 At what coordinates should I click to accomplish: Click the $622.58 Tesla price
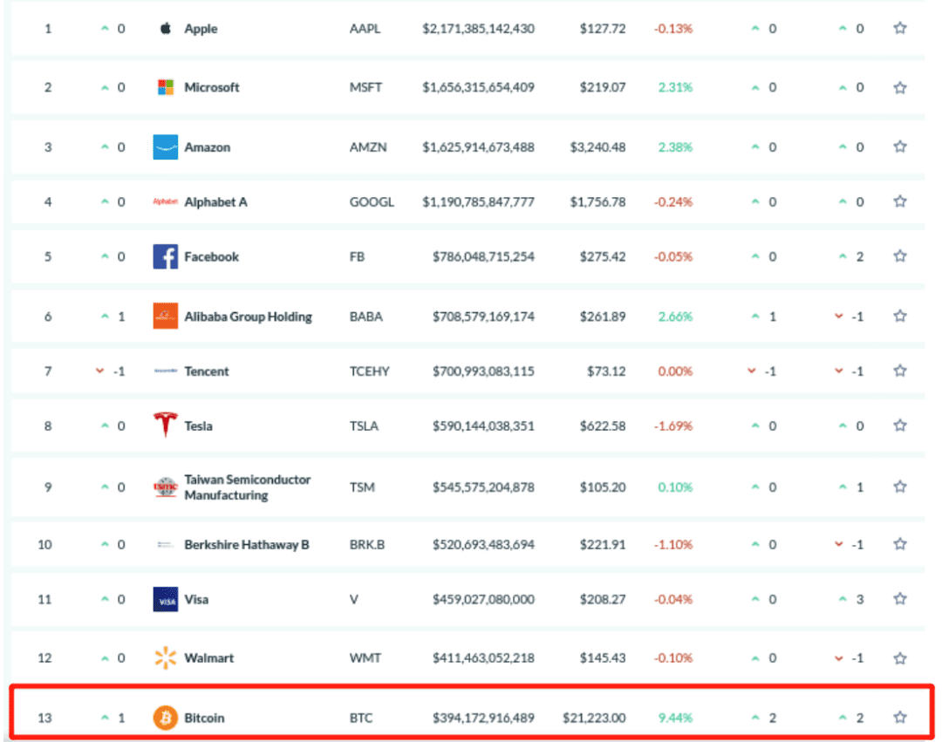pos(603,425)
